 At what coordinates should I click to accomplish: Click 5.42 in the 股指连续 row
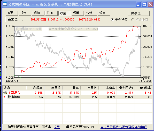pyautogui.click(x=148, y=97)
